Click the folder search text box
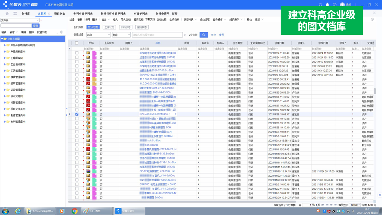382x215 pixels. pos(16,26)
